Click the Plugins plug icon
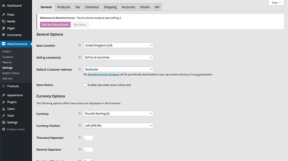Screen dimensions: 288x161 tap(4, 102)
